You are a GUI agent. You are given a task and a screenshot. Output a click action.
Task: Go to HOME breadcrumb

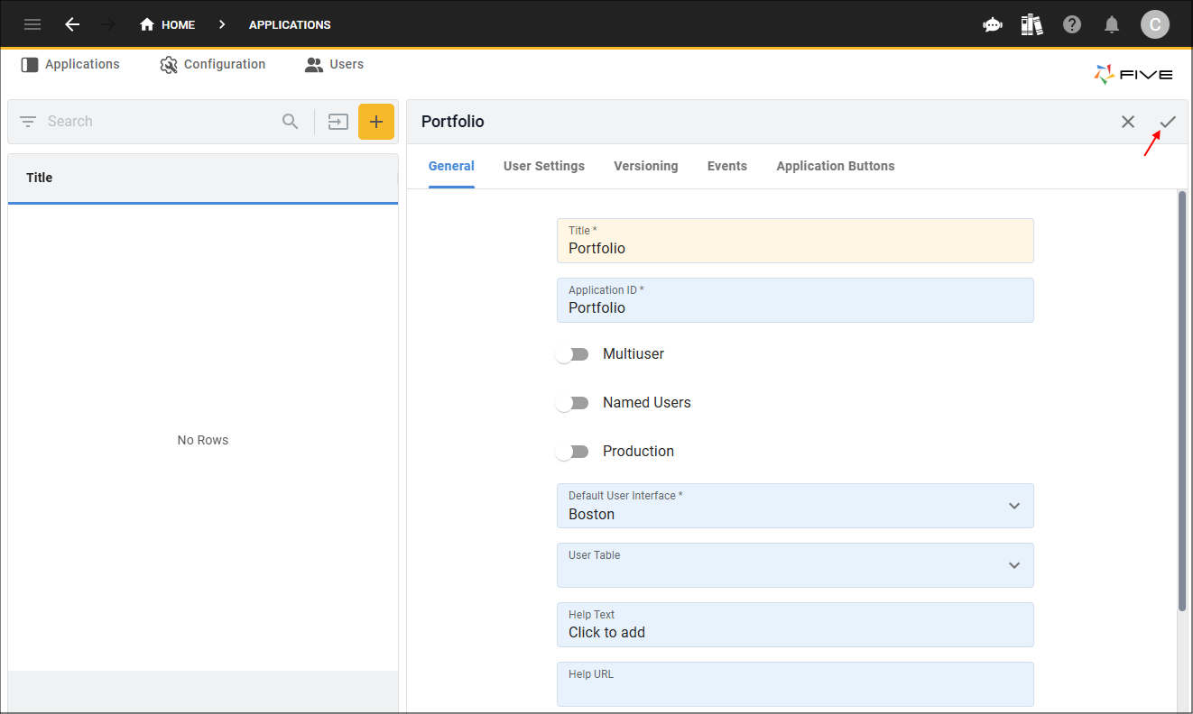(x=167, y=24)
